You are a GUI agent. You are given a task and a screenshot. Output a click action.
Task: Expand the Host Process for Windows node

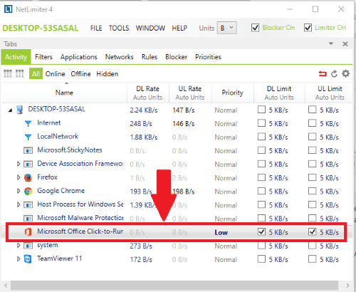[x=19, y=204]
